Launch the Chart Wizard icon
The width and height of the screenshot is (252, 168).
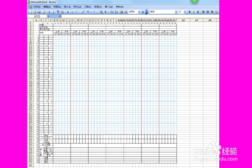[121, 12]
